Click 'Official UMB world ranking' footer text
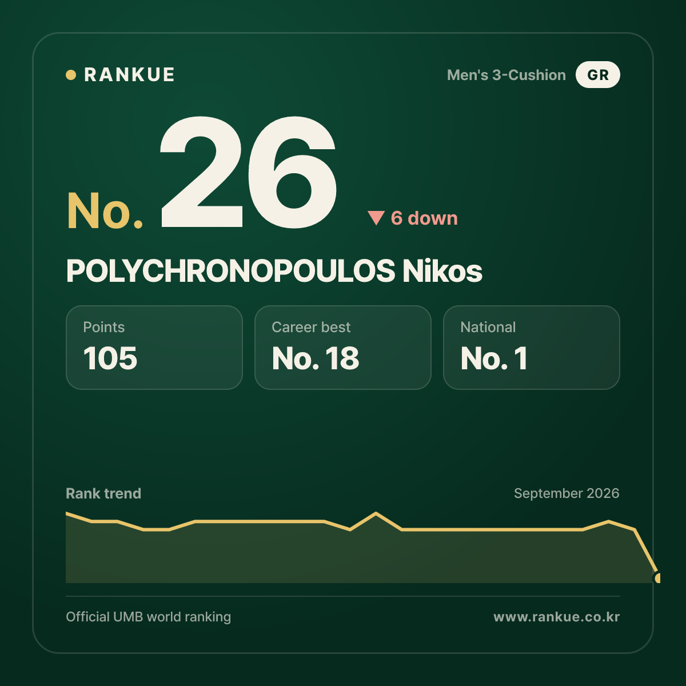The image size is (686, 686). pyautogui.click(x=149, y=617)
